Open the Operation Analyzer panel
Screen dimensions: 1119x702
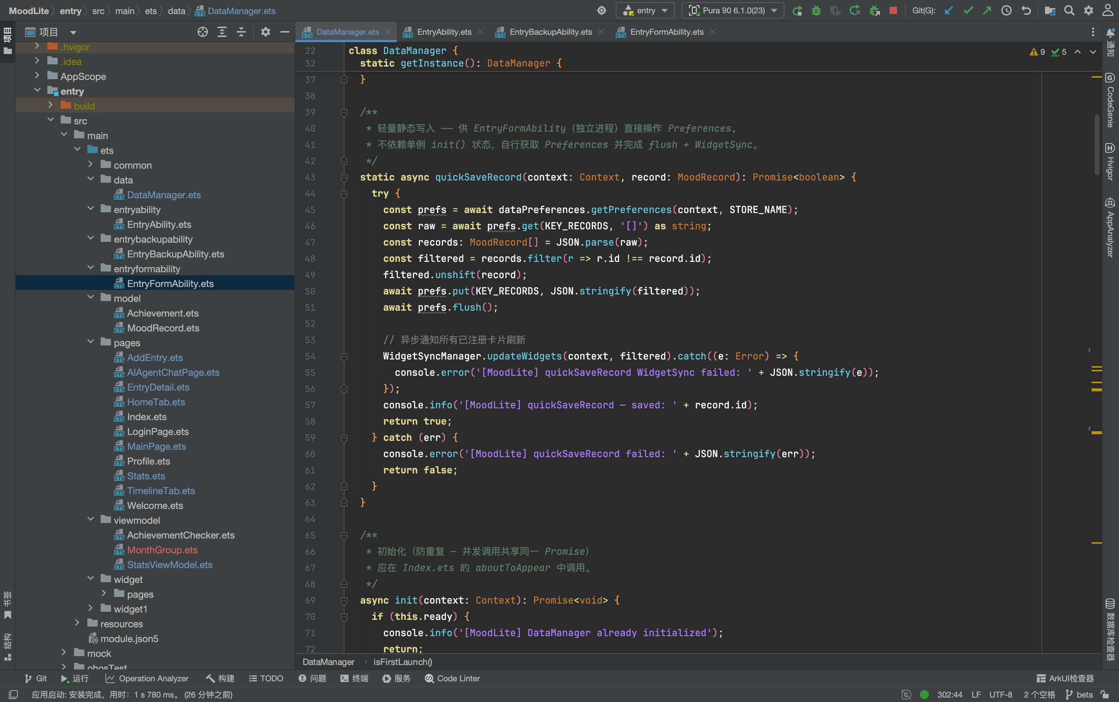[147, 678]
